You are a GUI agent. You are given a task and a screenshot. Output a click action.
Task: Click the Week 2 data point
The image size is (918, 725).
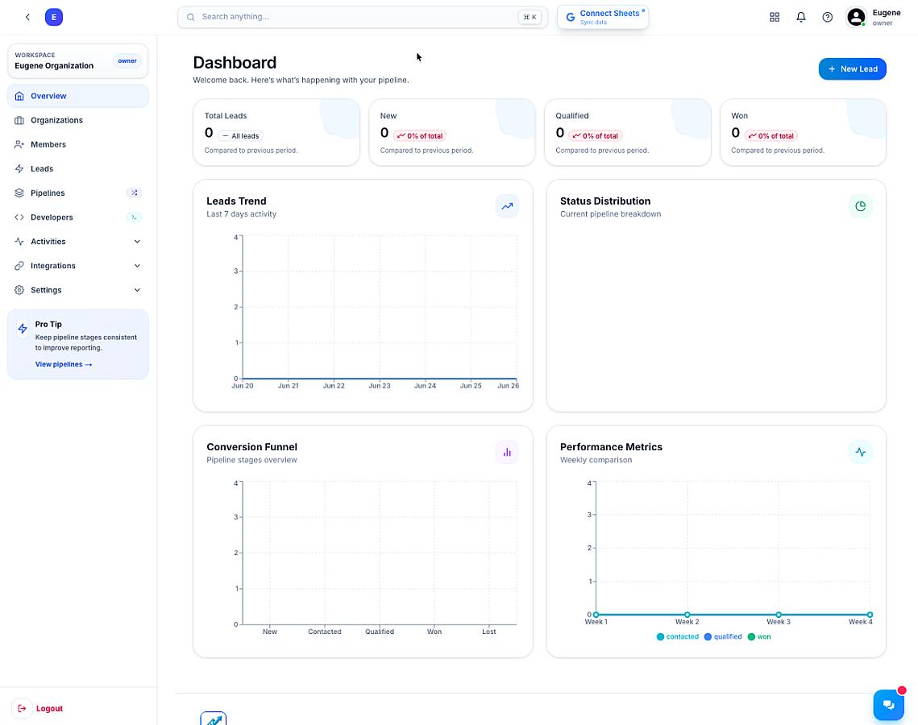pyautogui.click(x=687, y=615)
